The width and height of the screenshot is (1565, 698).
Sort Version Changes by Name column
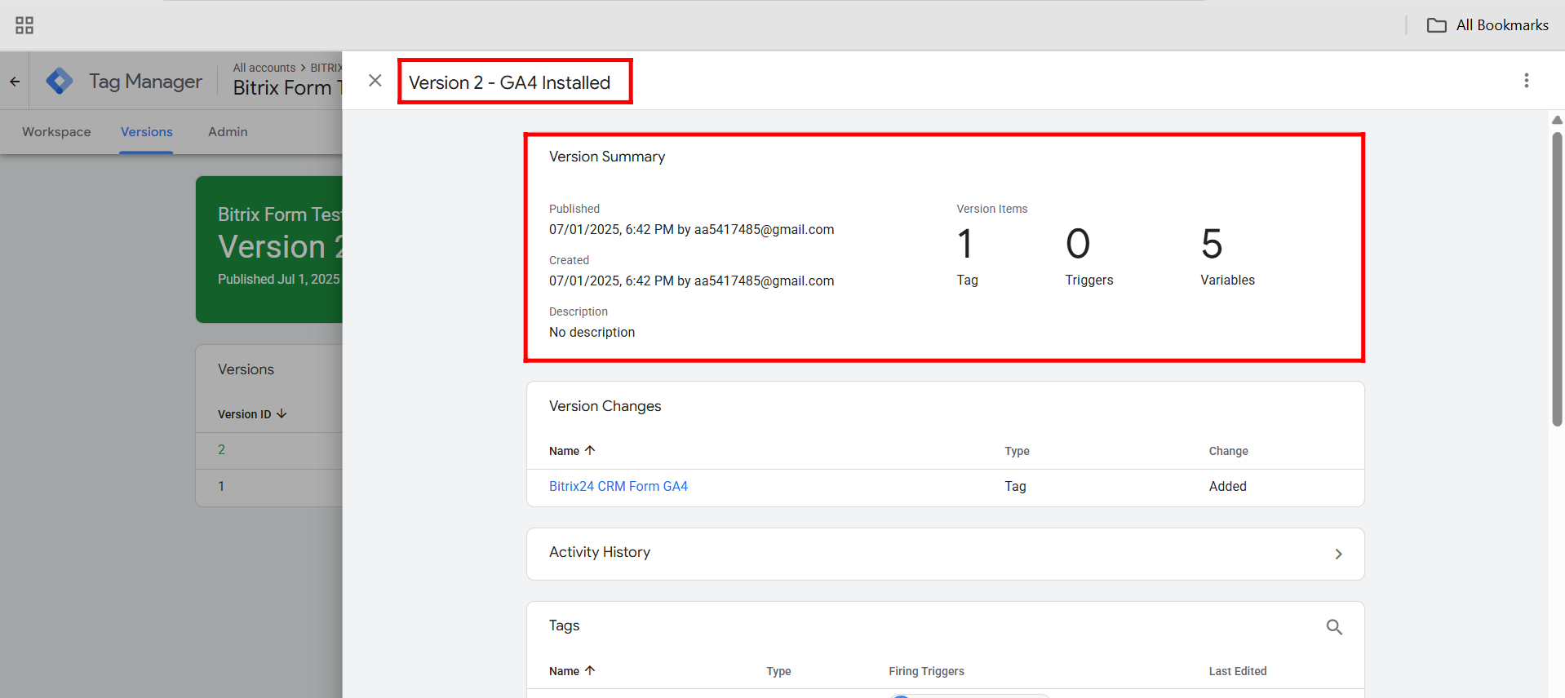572,451
